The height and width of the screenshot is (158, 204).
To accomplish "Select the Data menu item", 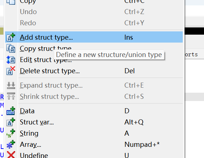I will (x=94, y=111).
